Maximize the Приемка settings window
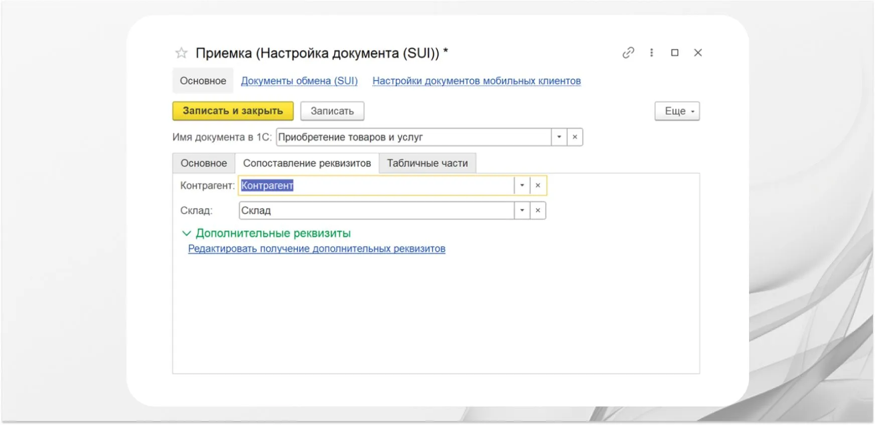 (675, 53)
